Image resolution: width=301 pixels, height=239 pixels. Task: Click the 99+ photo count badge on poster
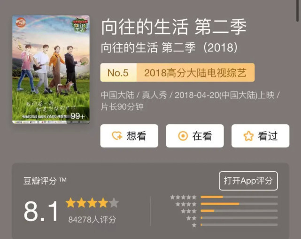(x=78, y=116)
